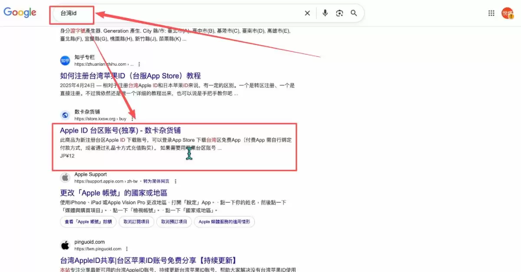Open the Google apps grid launcher

[x=491, y=13]
